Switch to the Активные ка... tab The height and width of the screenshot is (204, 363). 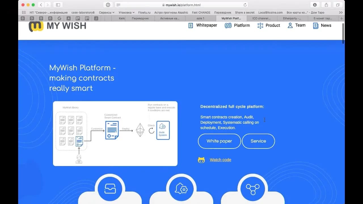click(170, 18)
